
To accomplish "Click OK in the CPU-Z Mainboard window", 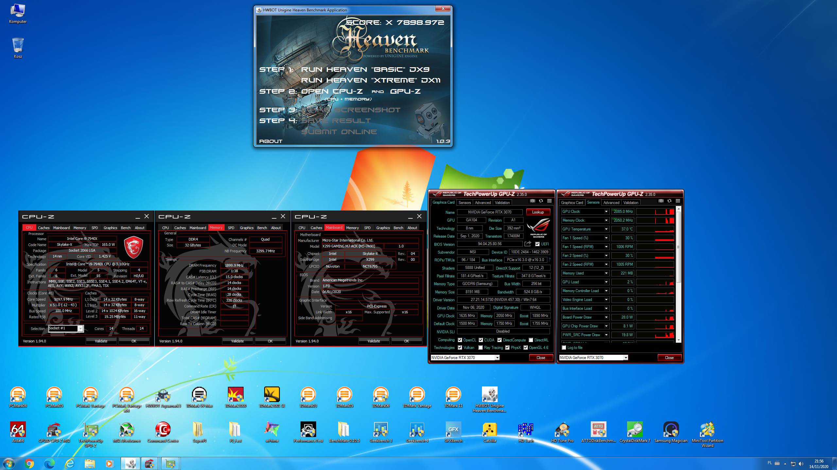I will tap(406, 341).
